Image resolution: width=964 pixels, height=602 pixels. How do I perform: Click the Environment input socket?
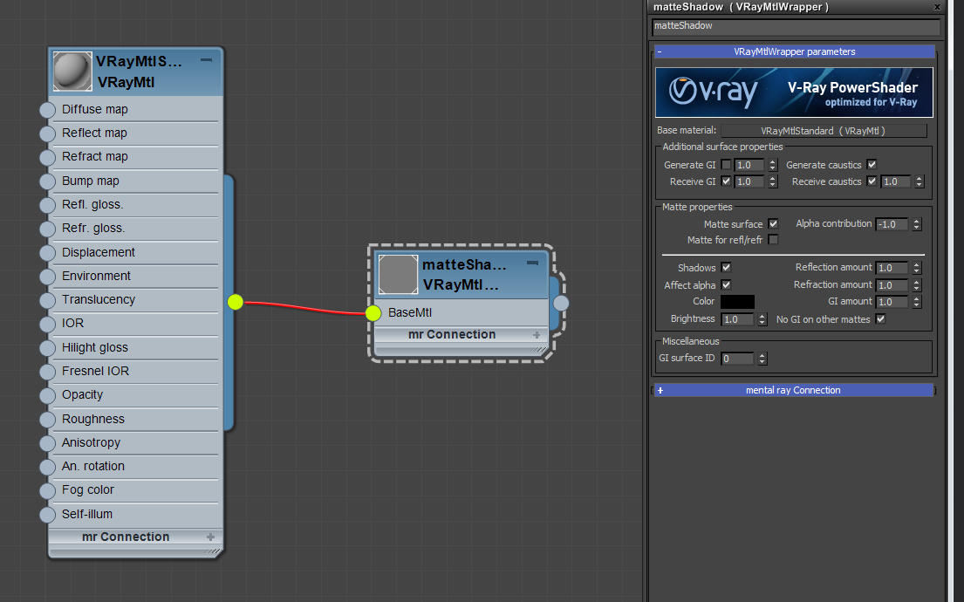pos(47,276)
